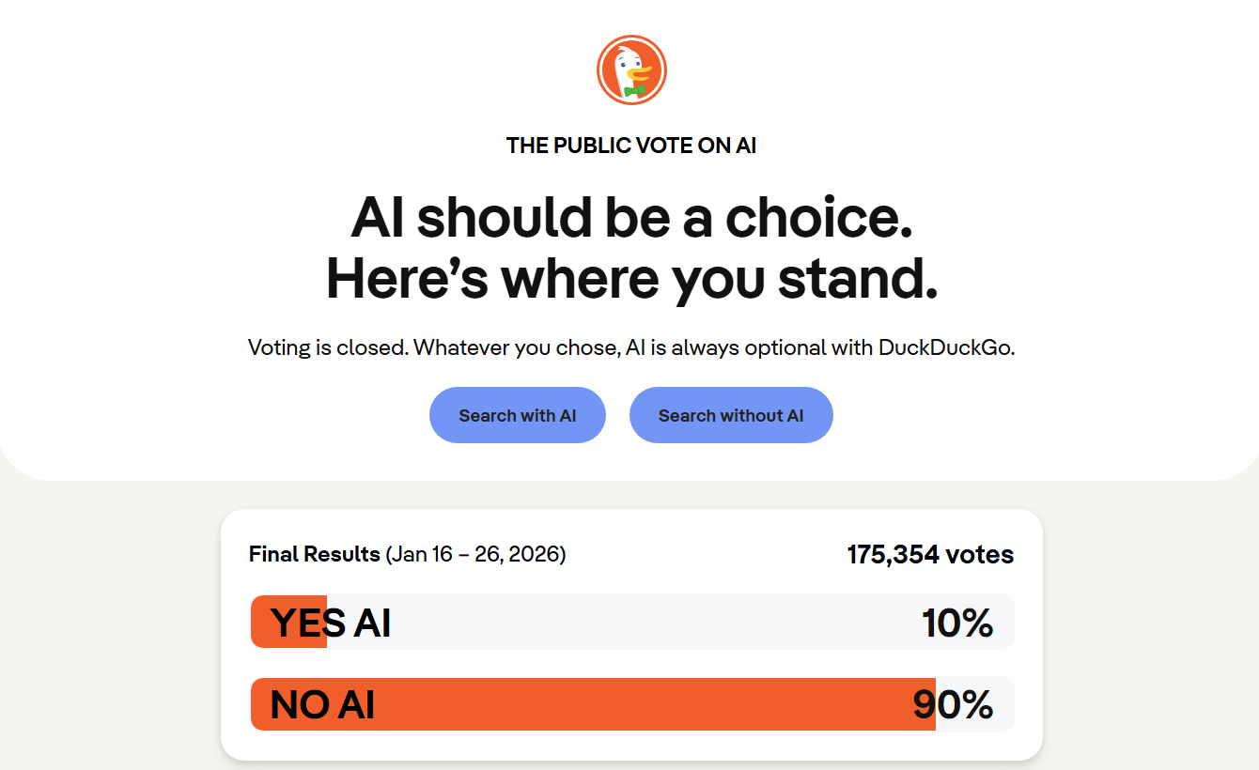
Task: Click the date range 'Jan 16 – 26, 2026'
Action: tap(475, 555)
